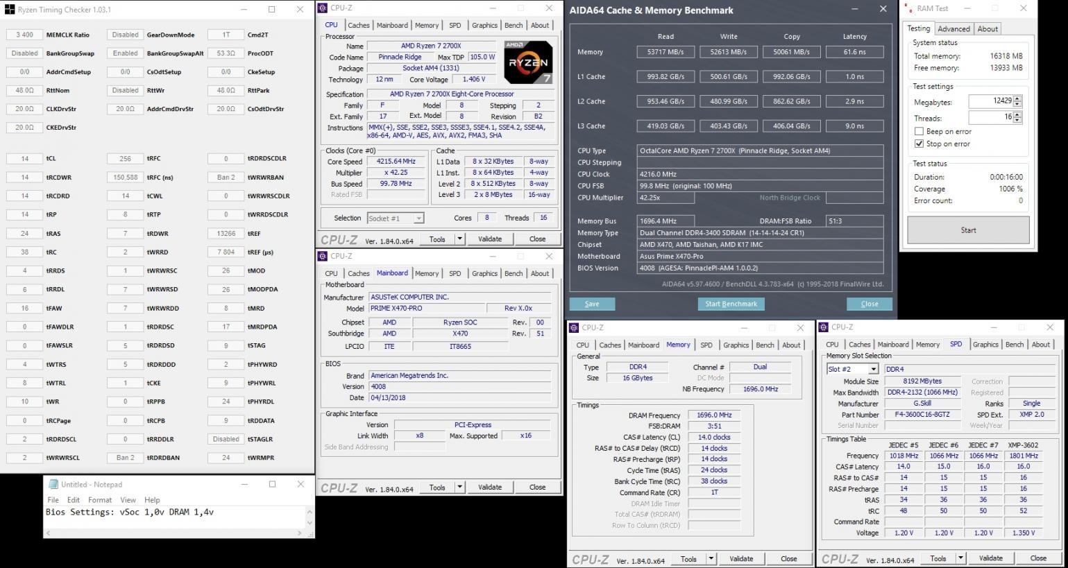Open the Tools dropdown arrow in the Mainboard CPU-Z window
The image size is (1068, 568).
click(x=459, y=487)
